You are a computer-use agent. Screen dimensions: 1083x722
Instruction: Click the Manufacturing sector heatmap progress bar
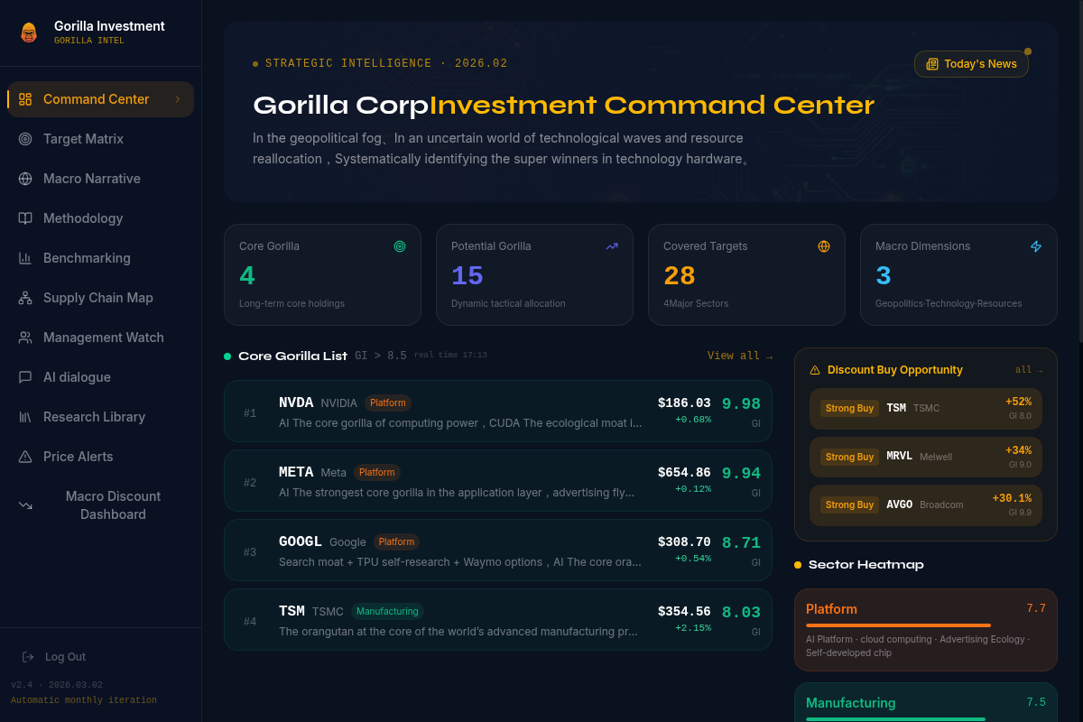click(895, 719)
